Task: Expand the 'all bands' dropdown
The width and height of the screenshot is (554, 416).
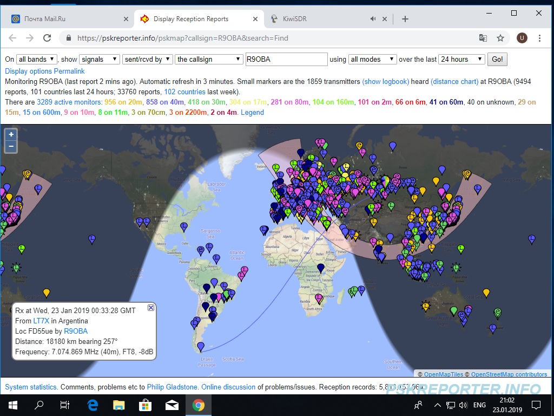Action: (x=37, y=60)
